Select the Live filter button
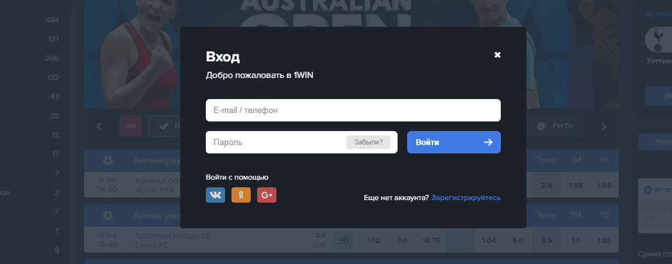The width and height of the screenshot is (672, 264). [131, 126]
